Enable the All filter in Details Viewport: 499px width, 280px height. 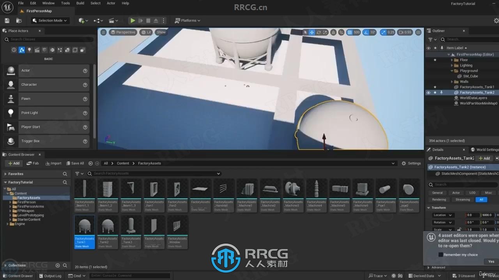pyautogui.click(x=481, y=199)
